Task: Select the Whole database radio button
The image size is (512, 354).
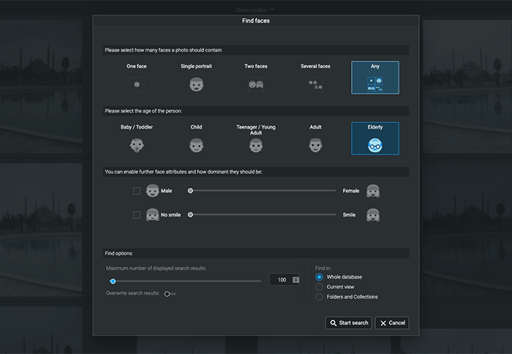Action: click(x=320, y=277)
